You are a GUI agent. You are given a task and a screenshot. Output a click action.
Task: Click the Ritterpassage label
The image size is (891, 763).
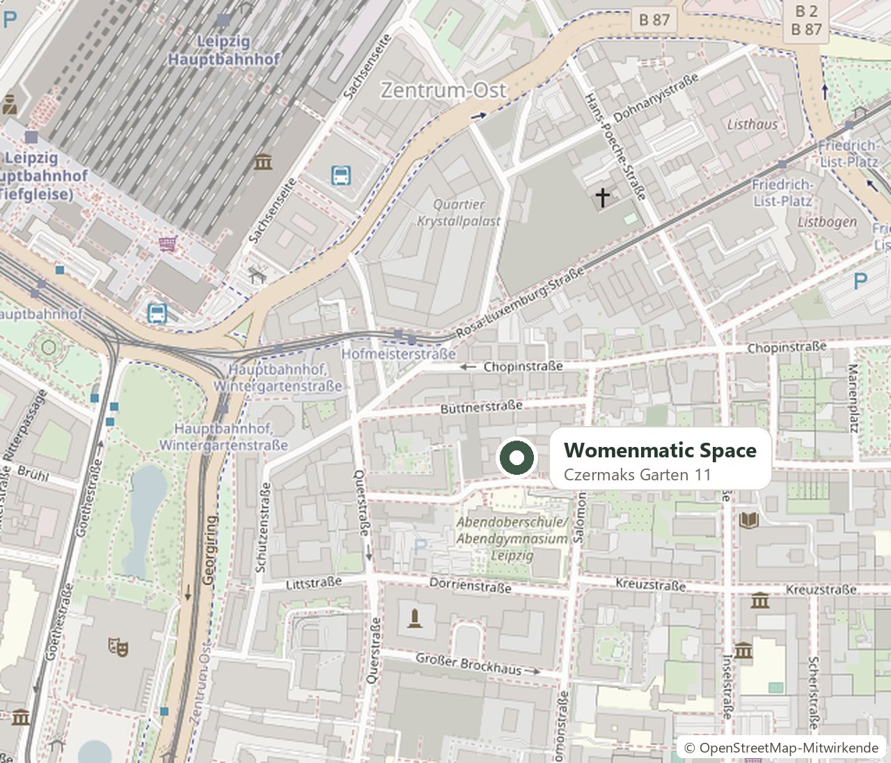(24, 425)
